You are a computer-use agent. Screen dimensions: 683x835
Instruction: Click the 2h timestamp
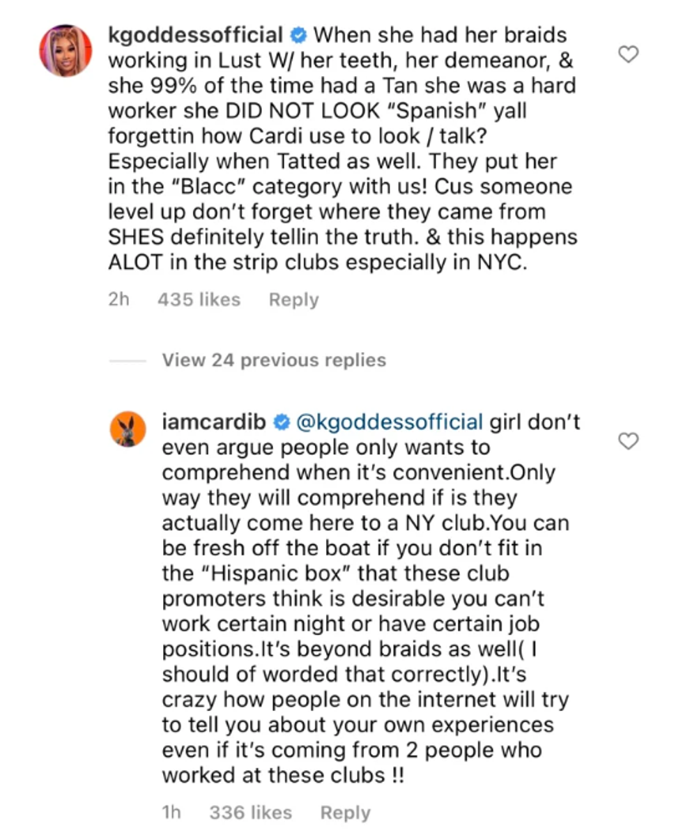[118, 300]
